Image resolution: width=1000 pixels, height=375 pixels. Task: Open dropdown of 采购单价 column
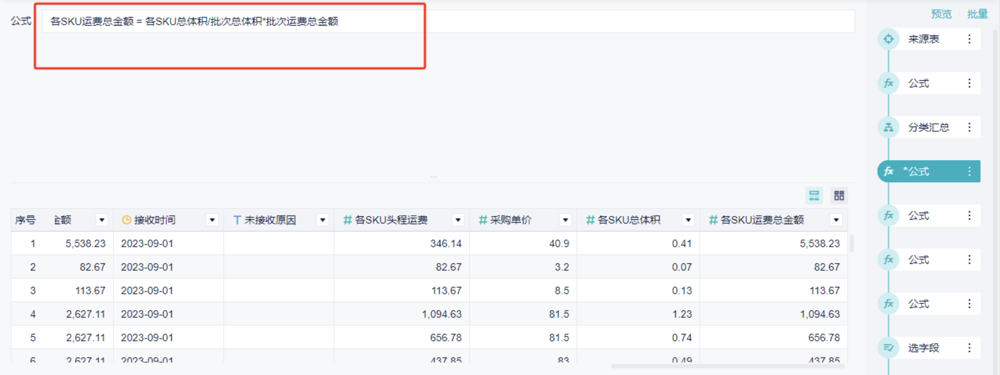tap(565, 220)
